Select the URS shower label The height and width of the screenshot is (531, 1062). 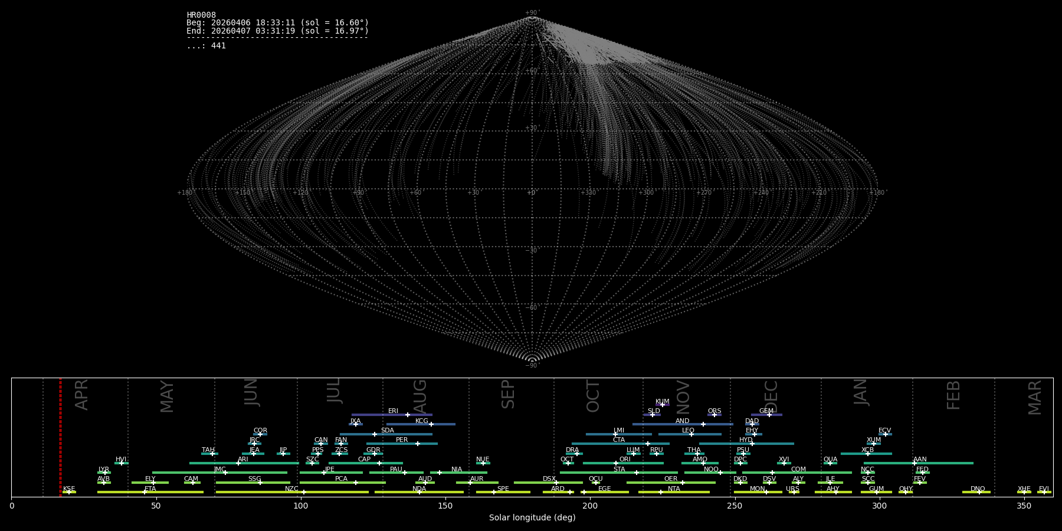(792, 489)
